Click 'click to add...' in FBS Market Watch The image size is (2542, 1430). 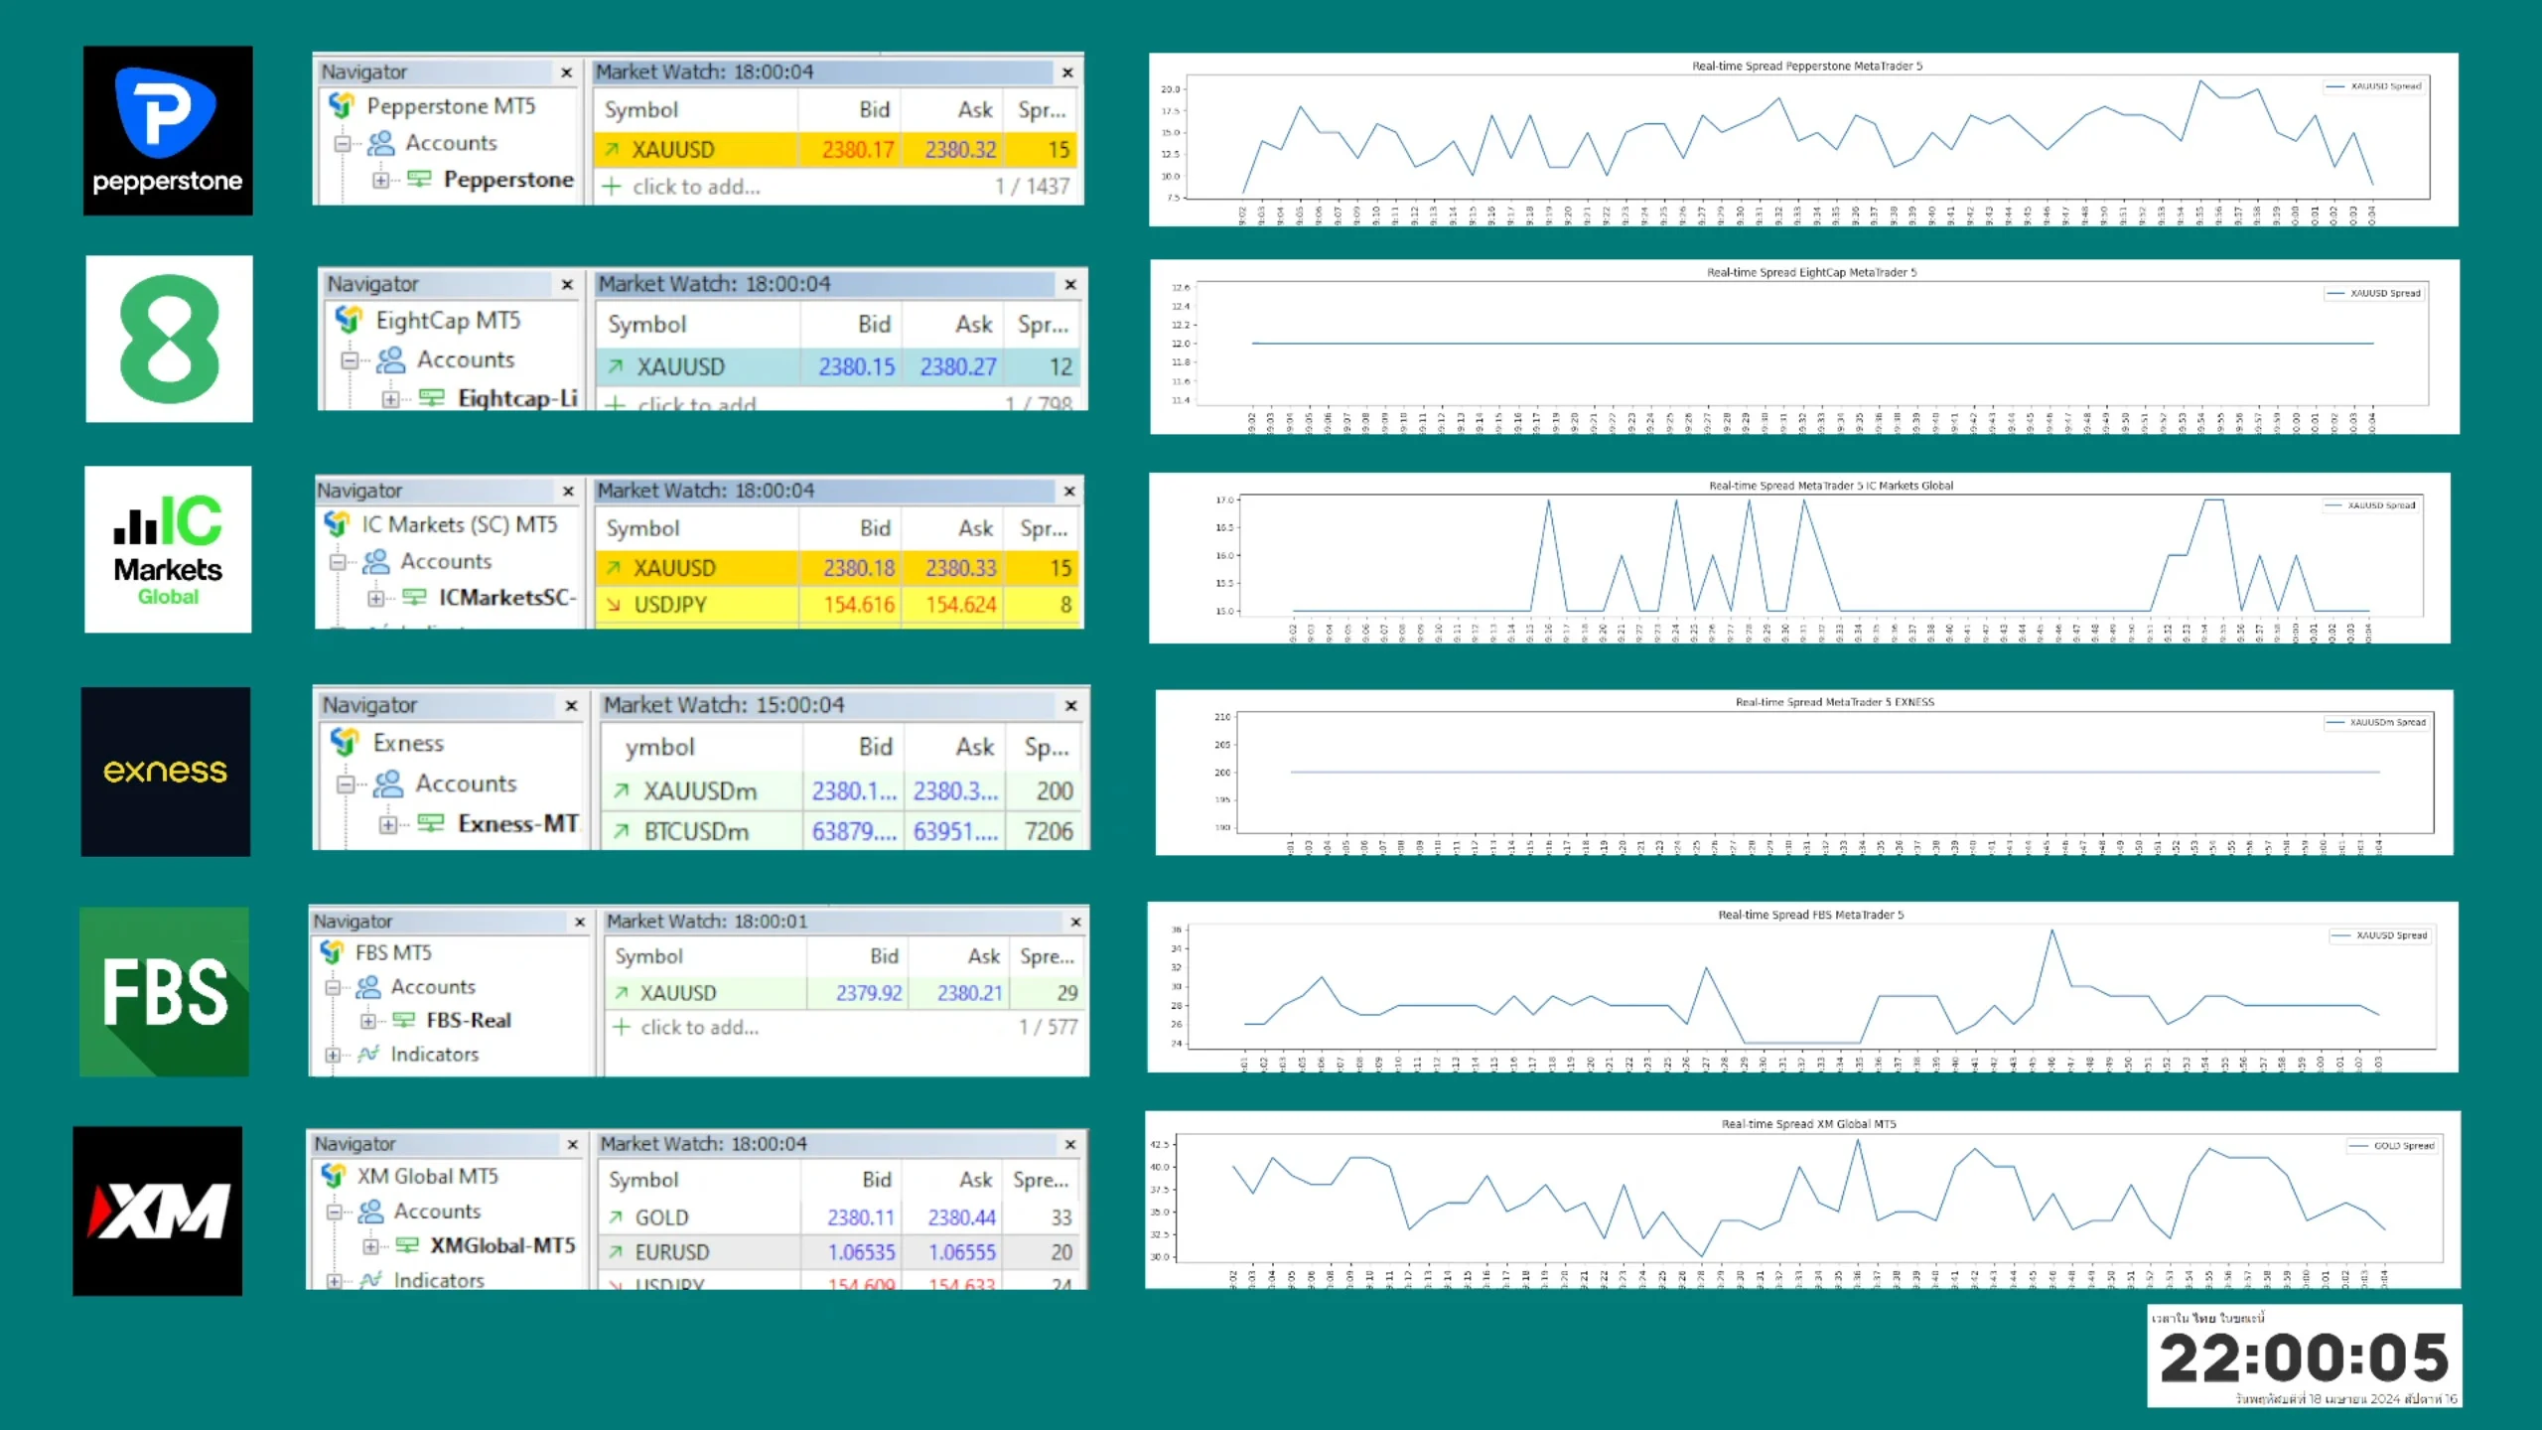point(700,1028)
